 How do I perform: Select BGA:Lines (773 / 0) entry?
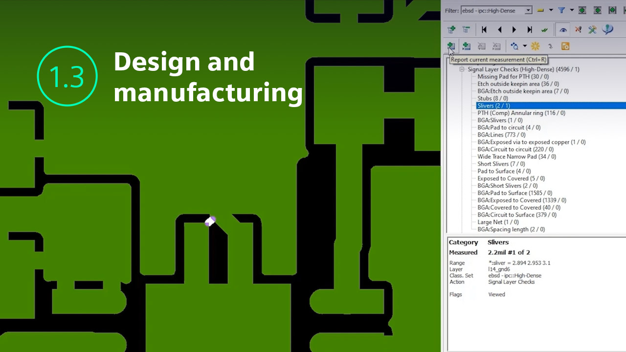pyautogui.click(x=501, y=134)
